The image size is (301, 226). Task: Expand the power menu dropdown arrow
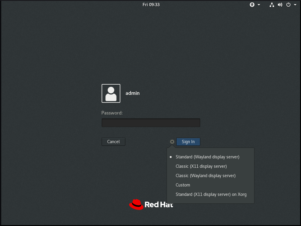pos(295,5)
